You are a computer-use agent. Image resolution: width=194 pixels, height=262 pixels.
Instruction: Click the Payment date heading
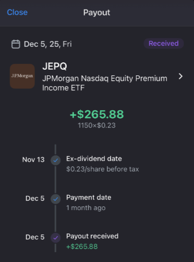tap(89, 198)
